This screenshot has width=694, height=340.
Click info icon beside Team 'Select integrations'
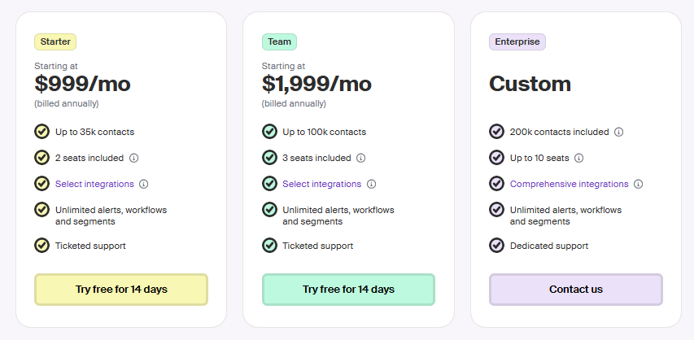point(371,184)
